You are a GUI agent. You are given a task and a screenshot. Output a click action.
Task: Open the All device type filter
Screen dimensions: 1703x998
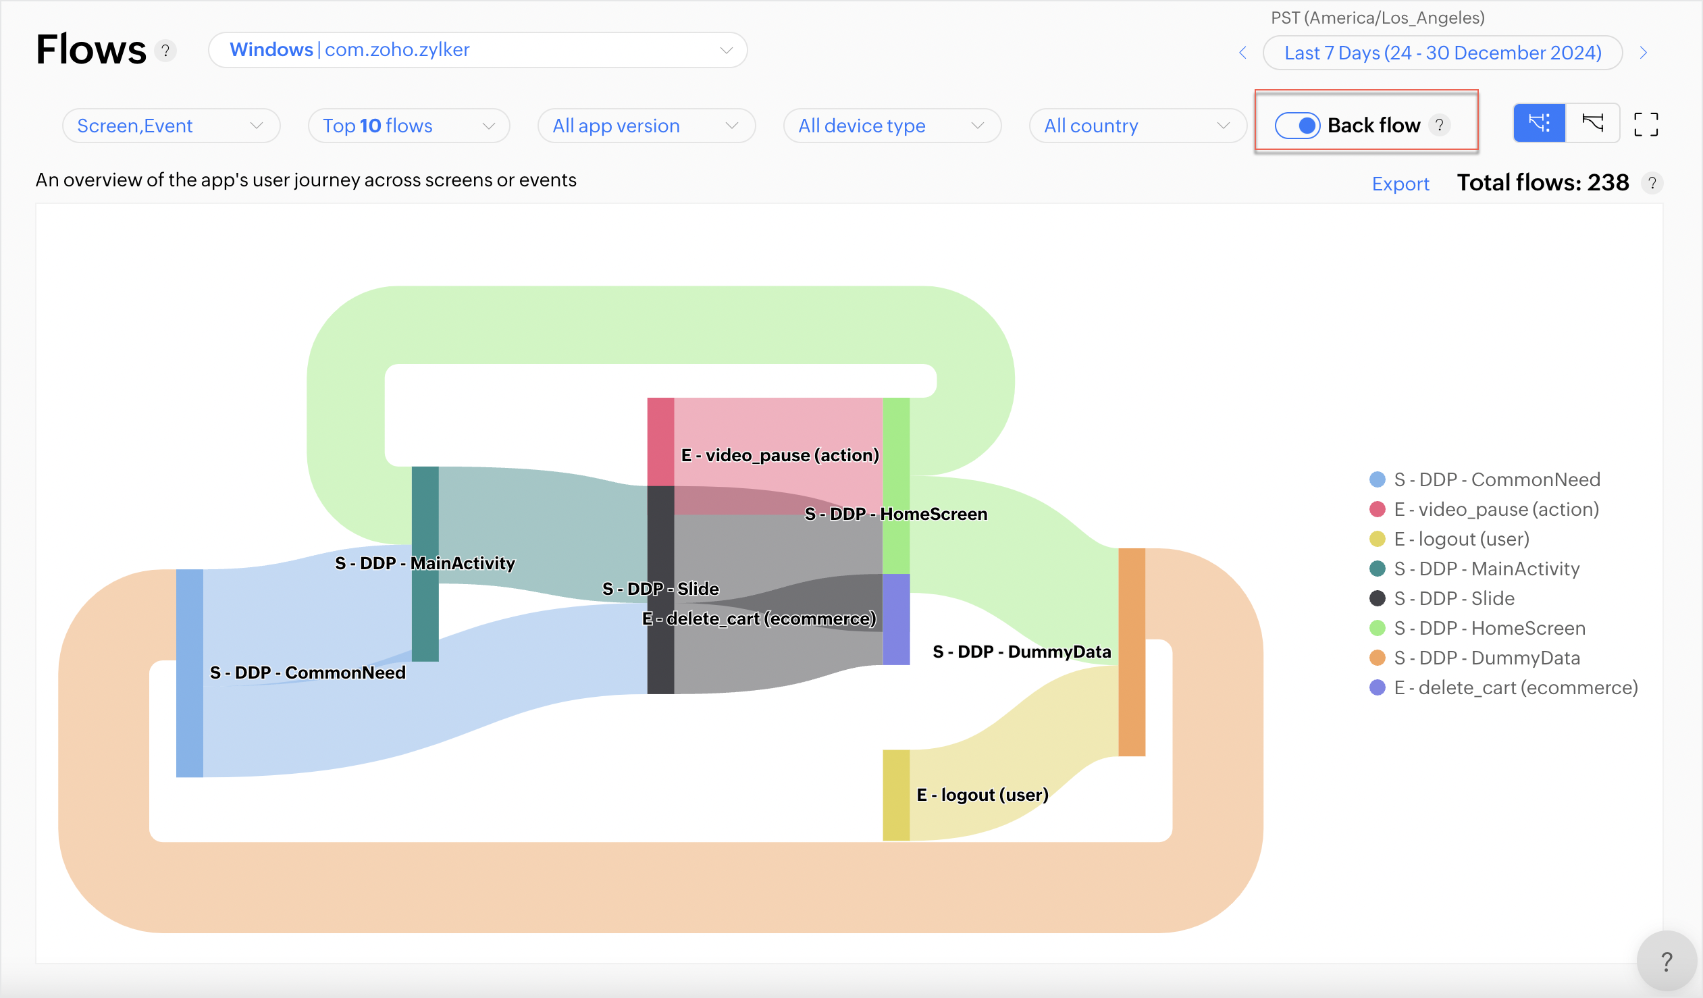click(891, 126)
